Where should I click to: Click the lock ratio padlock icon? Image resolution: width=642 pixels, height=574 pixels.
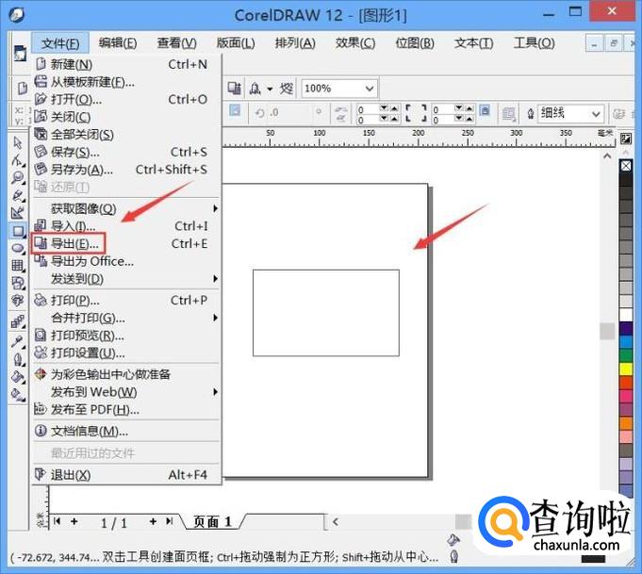tap(485, 110)
